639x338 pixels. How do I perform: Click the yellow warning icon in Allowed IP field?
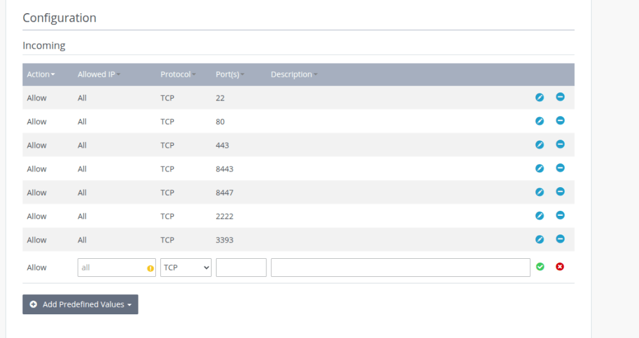click(150, 268)
